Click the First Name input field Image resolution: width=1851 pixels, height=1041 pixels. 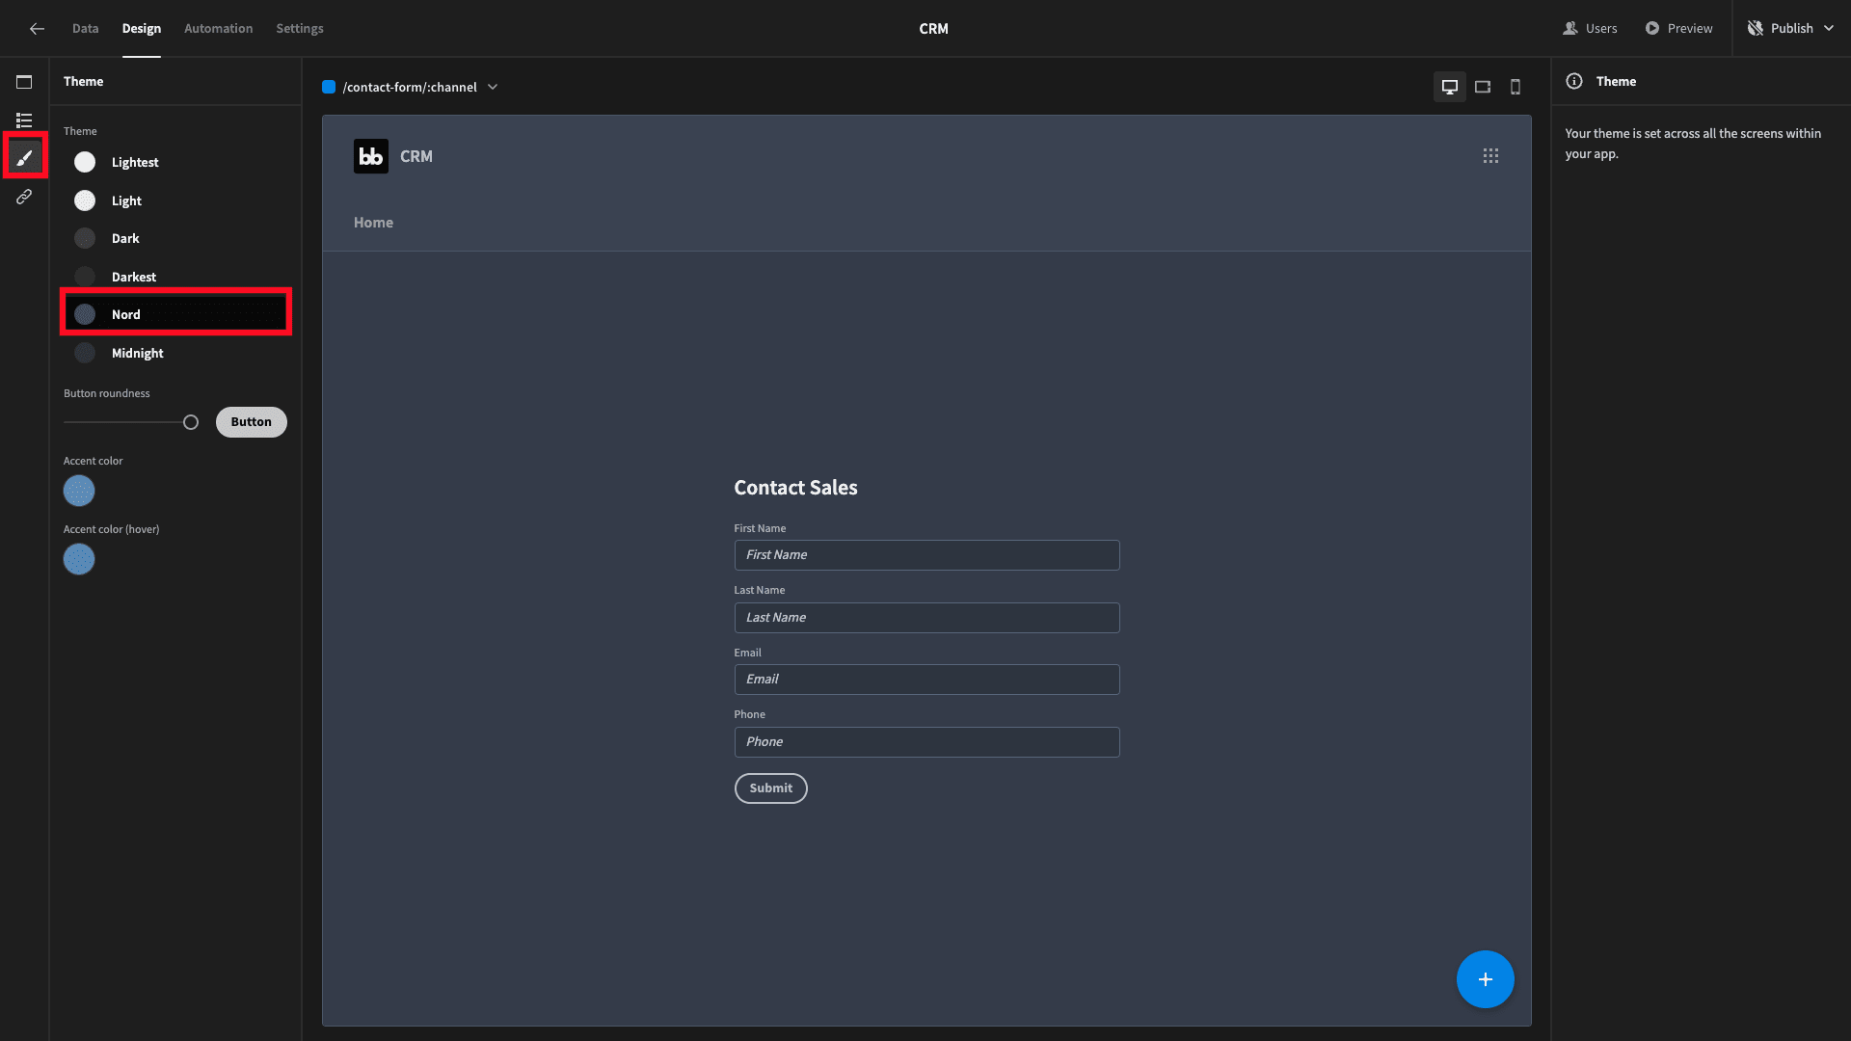click(926, 555)
